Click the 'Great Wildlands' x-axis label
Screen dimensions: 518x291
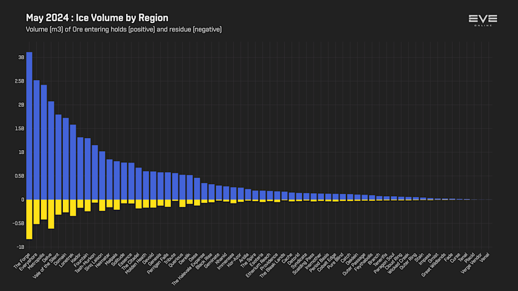click(x=433, y=265)
